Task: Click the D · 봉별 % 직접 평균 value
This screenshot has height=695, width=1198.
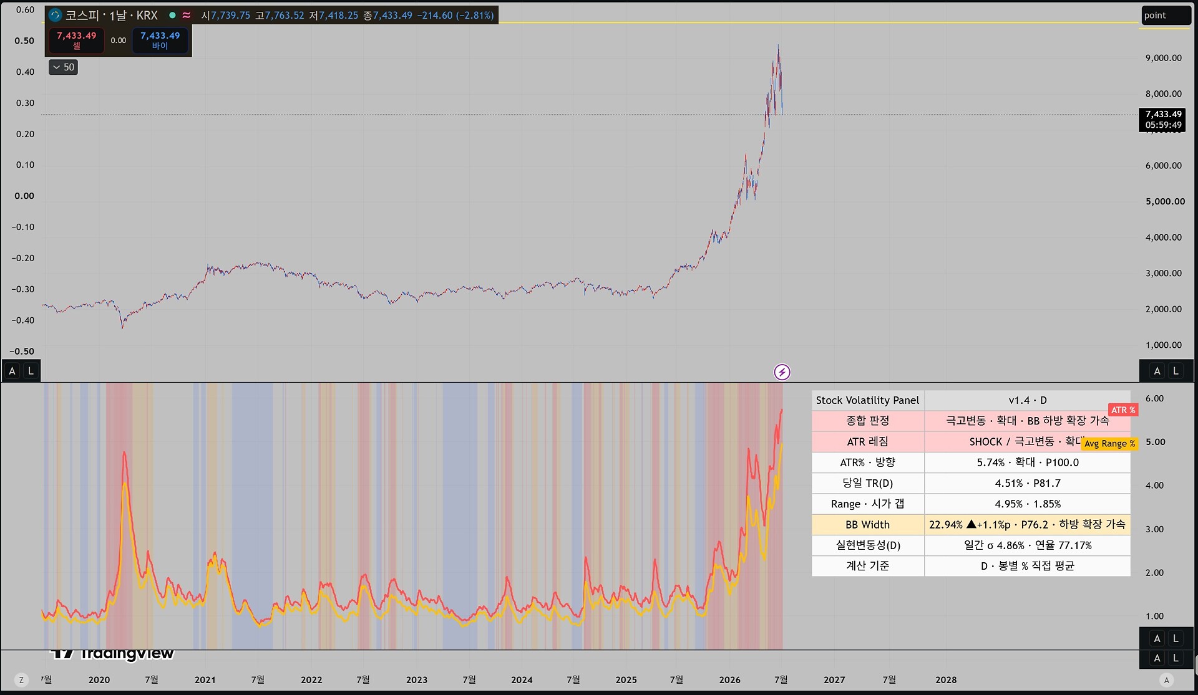Action: click(x=1028, y=566)
